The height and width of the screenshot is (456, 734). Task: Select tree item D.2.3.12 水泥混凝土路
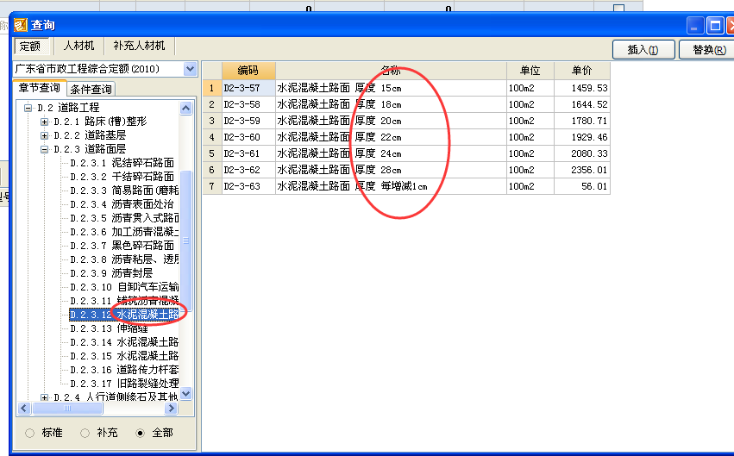click(x=124, y=315)
